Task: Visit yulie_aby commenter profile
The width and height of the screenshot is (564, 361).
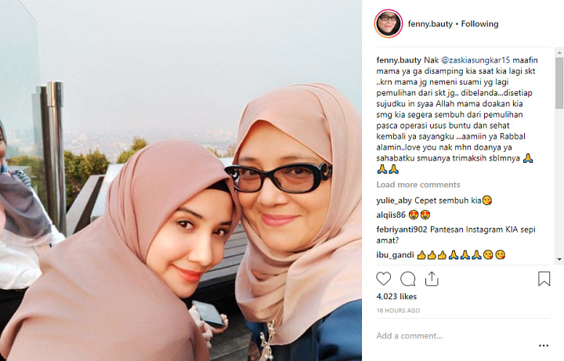Action: [x=394, y=200]
